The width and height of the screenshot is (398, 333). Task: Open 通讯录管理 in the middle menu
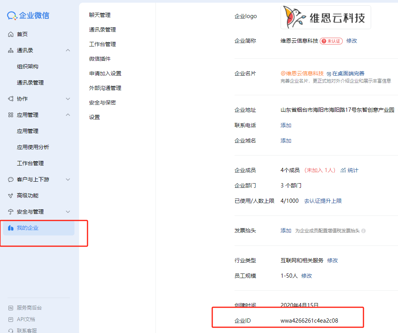(x=102, y=30)
